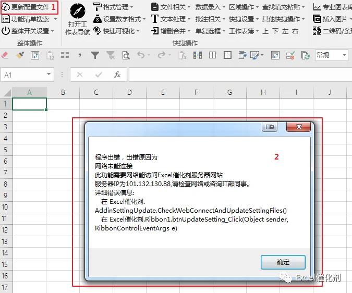This screenshot has width=352, height=293.
Task: Open the 功能清单搜索 feature search menu
Action: tap(29, 19)
